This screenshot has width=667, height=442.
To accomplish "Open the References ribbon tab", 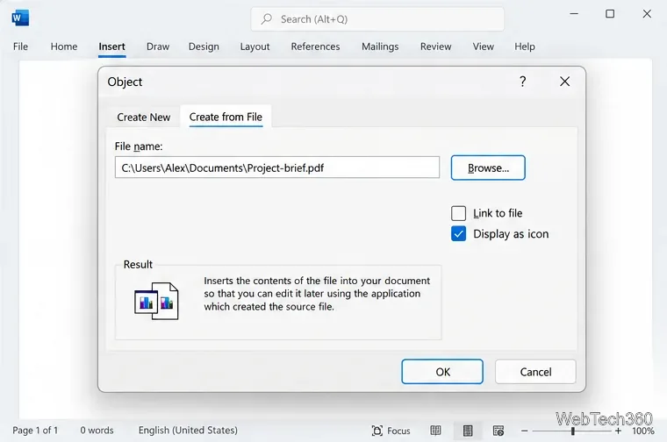I will 315,46.
